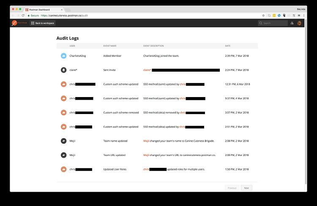Click Mojii link in team name description
Viewport: 317px width, 206px height.
click(x=146, y=141)
